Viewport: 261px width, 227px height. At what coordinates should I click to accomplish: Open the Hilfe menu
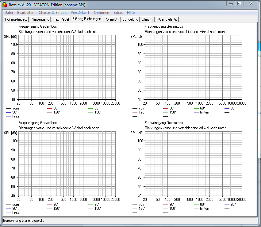point(131,13)
